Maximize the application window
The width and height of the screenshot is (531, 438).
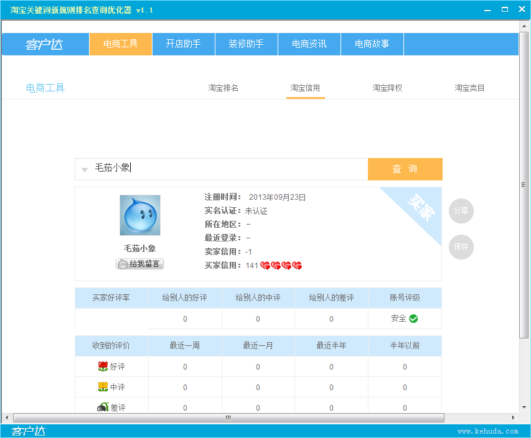[x=505, y=9]
